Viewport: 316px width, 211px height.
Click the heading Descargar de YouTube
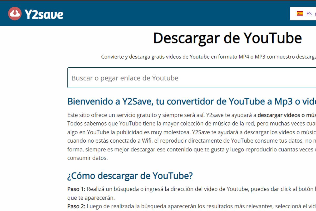click(x=228, y=38)
